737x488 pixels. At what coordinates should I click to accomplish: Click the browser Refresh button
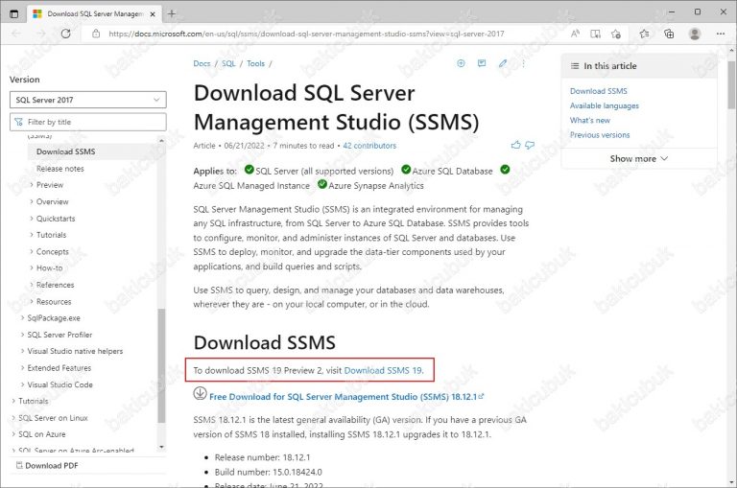[x=66, y=33]
